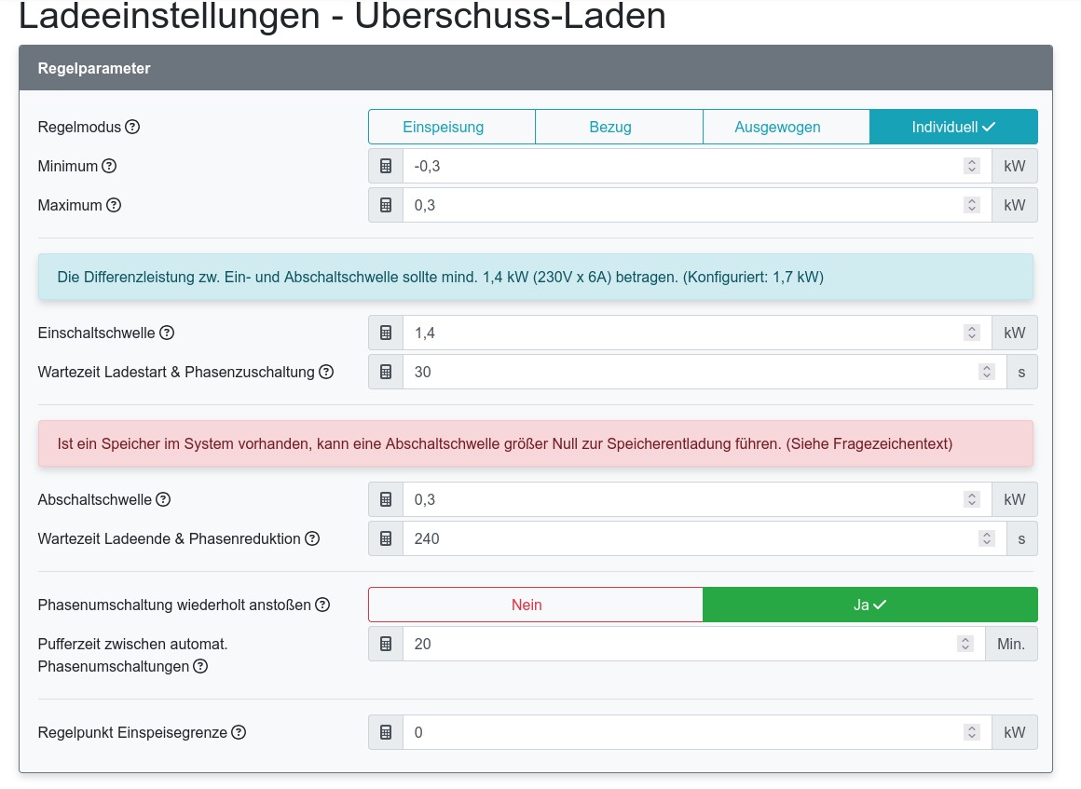Show help for Abschaltschwelle
Screen dimensions: 1081x789
coord(163,499)
